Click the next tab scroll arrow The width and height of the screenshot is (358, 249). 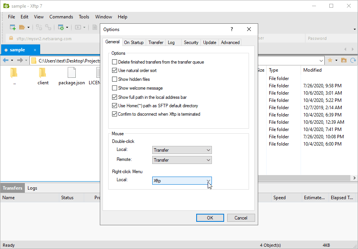click(353, 49)
